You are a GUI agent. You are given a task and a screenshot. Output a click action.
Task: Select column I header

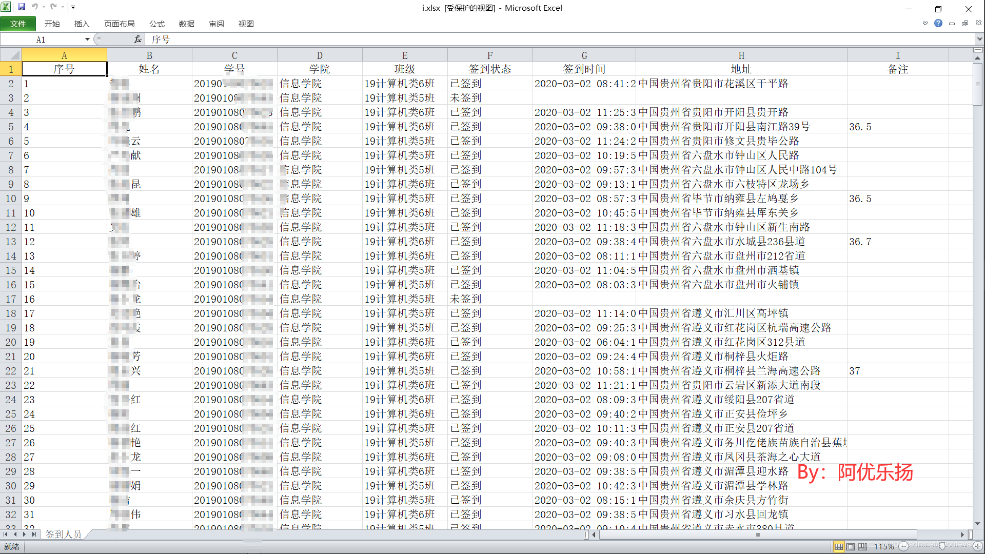pos(898,55)
